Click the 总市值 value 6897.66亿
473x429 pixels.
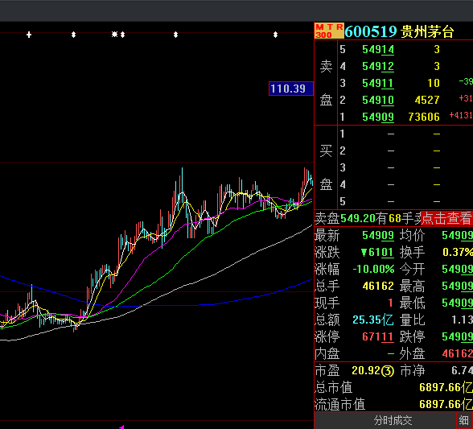pos(446,387)
